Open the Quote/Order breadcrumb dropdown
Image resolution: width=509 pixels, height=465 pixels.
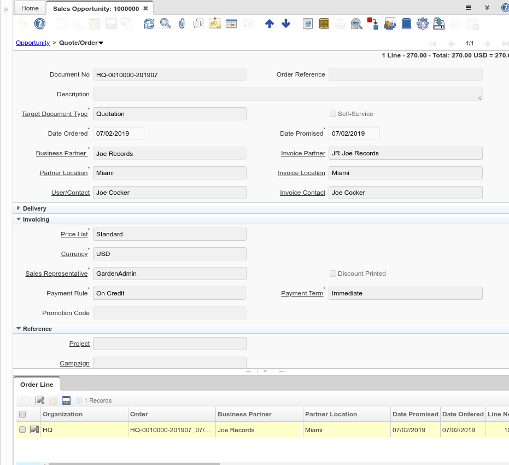pos(101,43)
